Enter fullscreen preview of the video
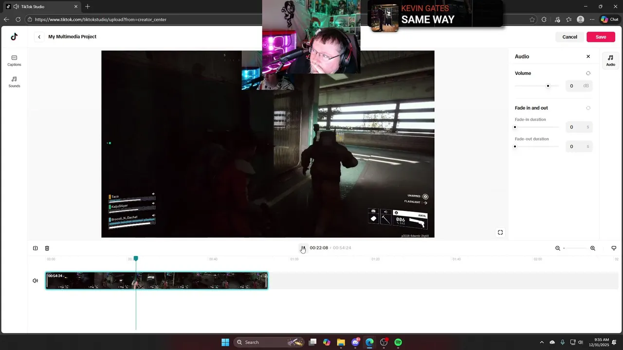Viewport: 623px width, 350px height. [500, 232]
